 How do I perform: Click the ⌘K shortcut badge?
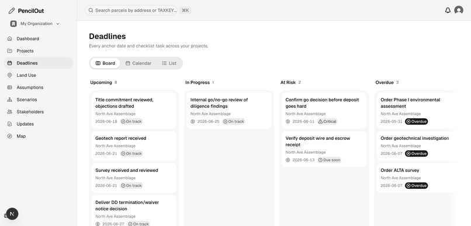(185, 10)
